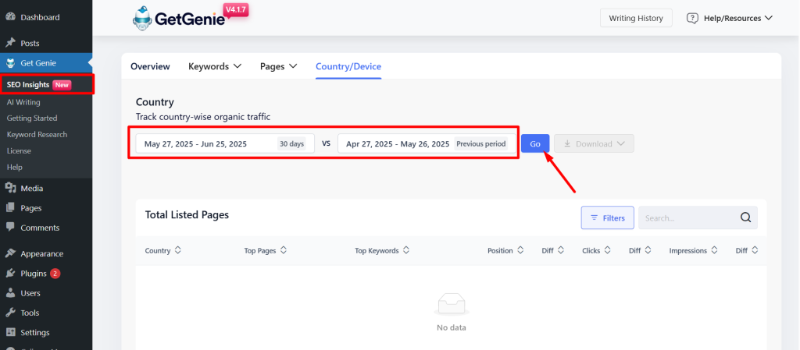The width and height of the screenshot is (800, 350).
Task: Click the V4.1.7 version badge
Action: pyautogui.click(x=236, y=11)
